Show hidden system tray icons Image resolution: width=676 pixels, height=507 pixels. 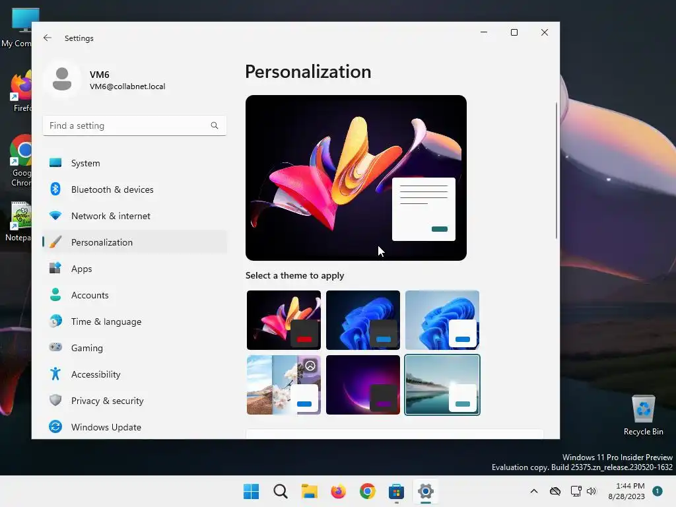coord(533,491)
